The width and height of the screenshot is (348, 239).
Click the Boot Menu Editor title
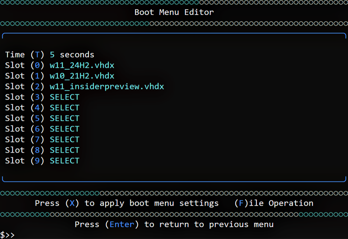[x=174, y=12]
